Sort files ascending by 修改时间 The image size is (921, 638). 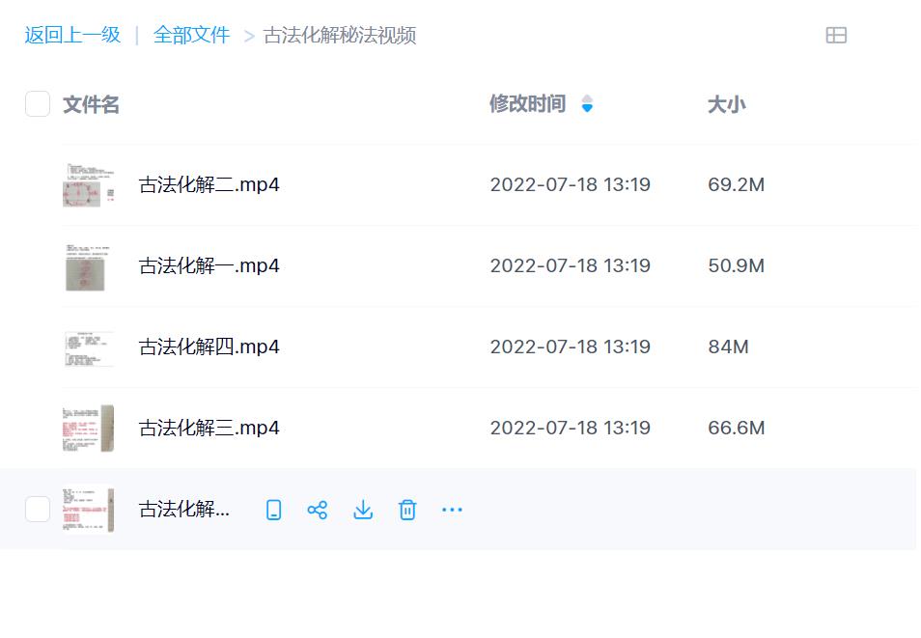(x=587, y=100)
